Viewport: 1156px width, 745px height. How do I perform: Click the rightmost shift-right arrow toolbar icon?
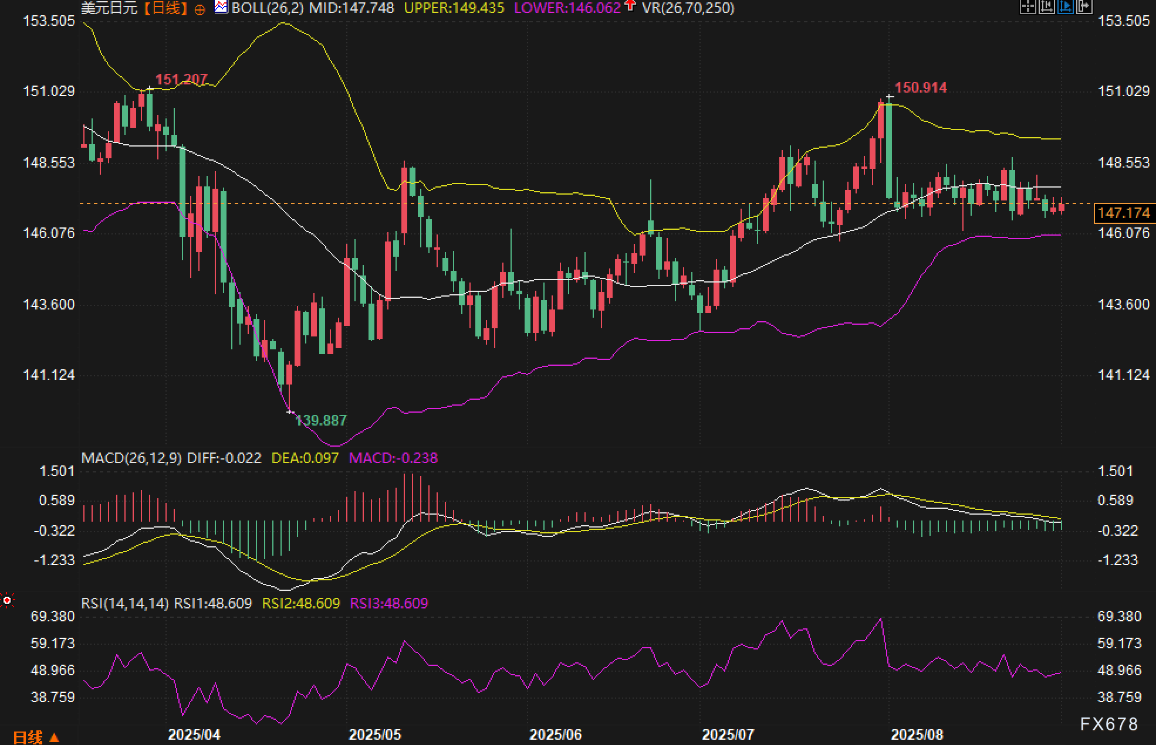click(x=1084, y=6)
